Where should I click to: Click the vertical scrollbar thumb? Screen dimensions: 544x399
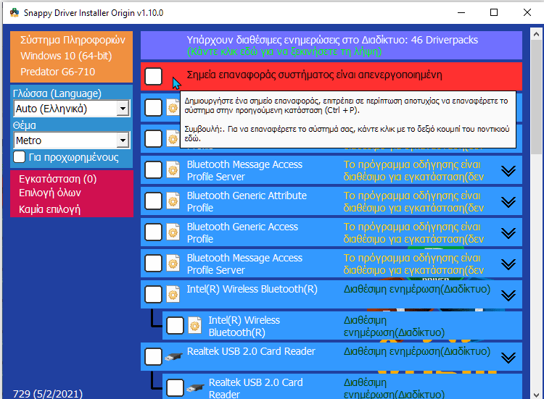point(536,97)
